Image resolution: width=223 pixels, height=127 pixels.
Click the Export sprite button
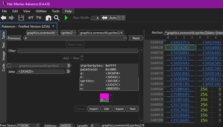119,109
